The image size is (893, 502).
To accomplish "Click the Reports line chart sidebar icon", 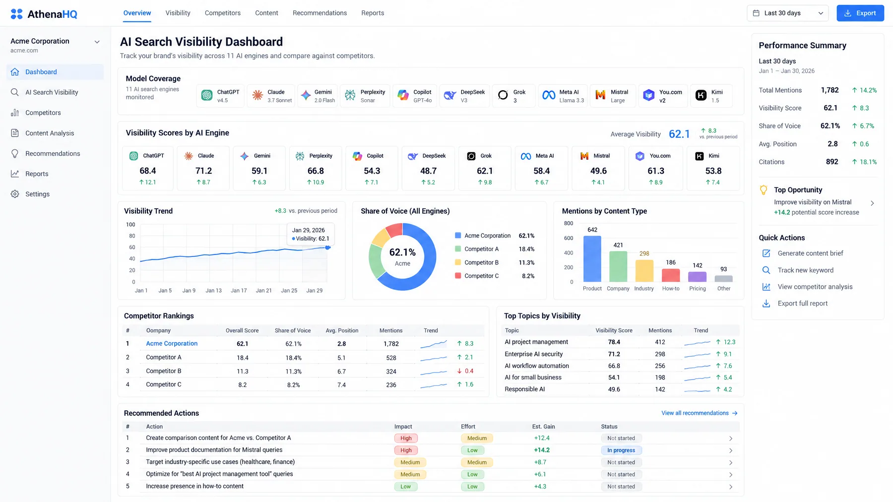I will click(x=15, y=174).
